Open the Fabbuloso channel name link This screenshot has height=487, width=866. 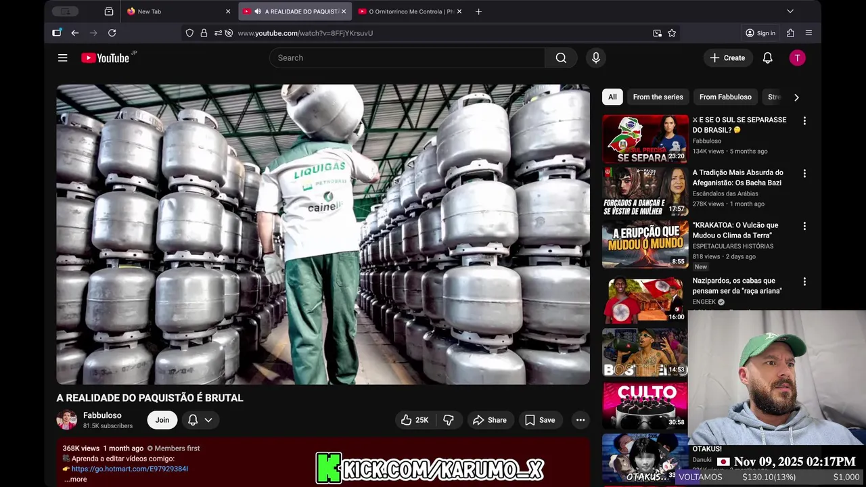point(102,415)
